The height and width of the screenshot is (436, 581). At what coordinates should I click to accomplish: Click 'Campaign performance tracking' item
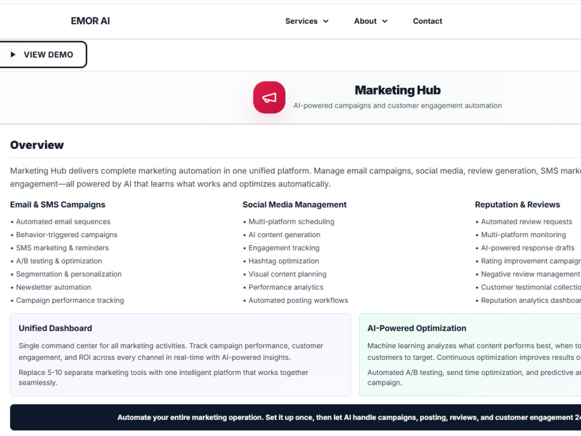(70, 301)
